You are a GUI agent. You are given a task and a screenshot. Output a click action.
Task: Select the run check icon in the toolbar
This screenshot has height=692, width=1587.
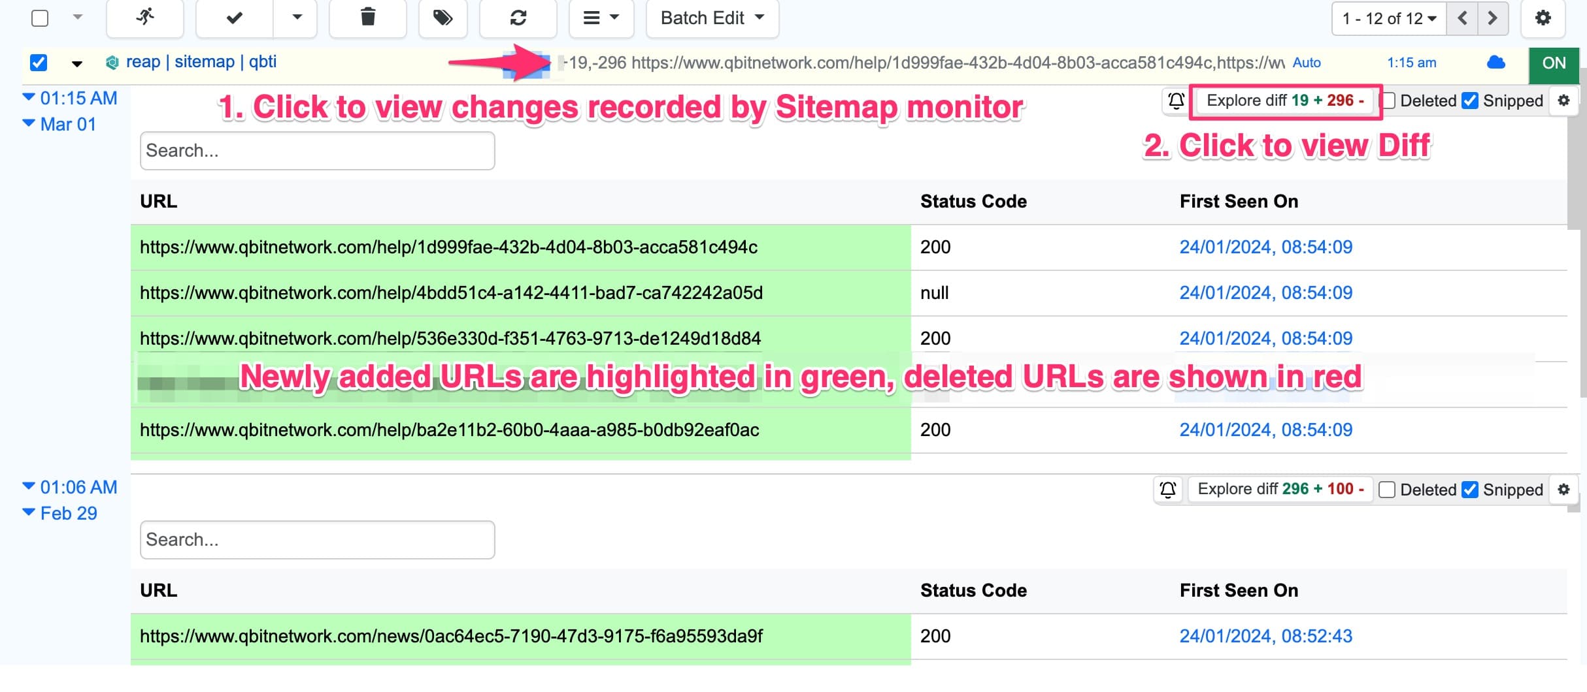144,18
